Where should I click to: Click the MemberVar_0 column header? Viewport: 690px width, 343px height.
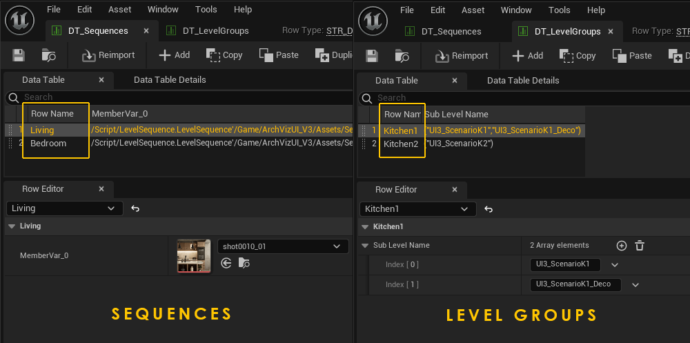pyautogui.click(x=119, y=114)
